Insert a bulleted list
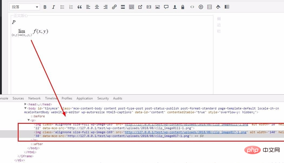This screenshot has width=284, height=163. (x=62, y=7)
